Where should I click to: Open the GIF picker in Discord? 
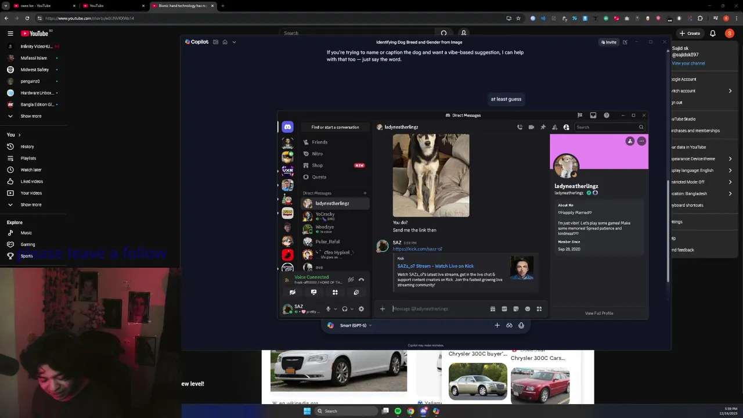point(504,309)
